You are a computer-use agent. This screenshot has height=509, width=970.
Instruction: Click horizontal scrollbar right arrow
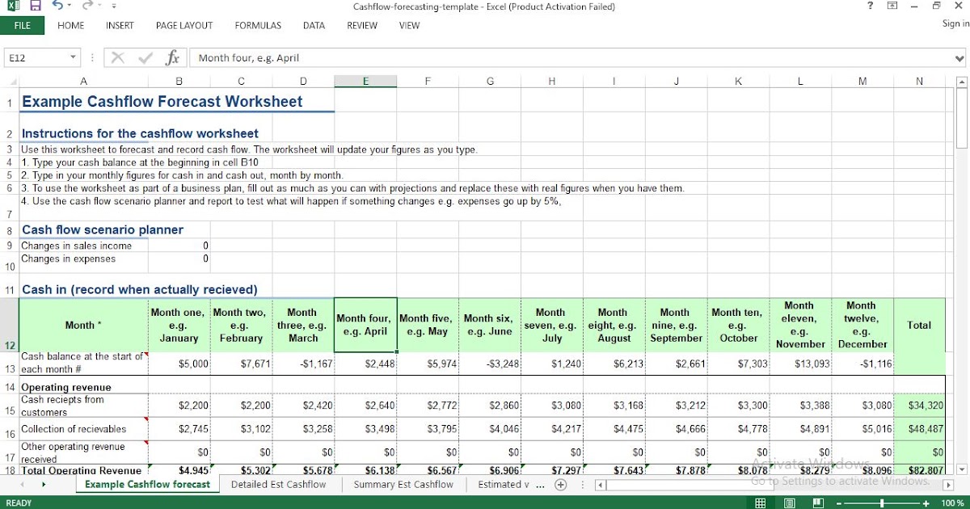coord(948,486)
